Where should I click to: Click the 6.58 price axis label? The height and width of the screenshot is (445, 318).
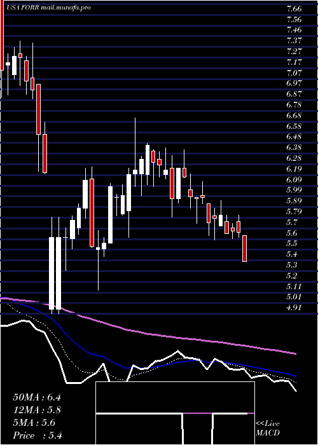click(x=294, y=127)
